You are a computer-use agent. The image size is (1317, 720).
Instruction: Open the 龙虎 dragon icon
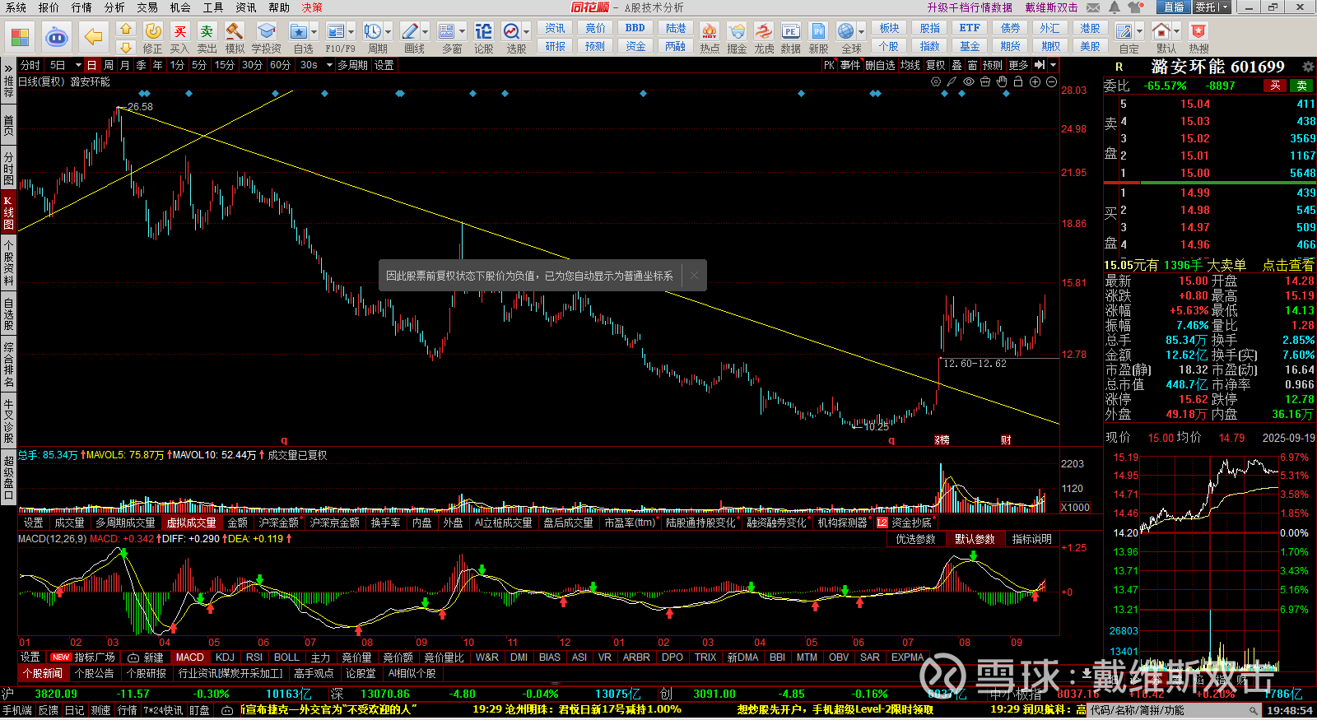tap(764, 31)
